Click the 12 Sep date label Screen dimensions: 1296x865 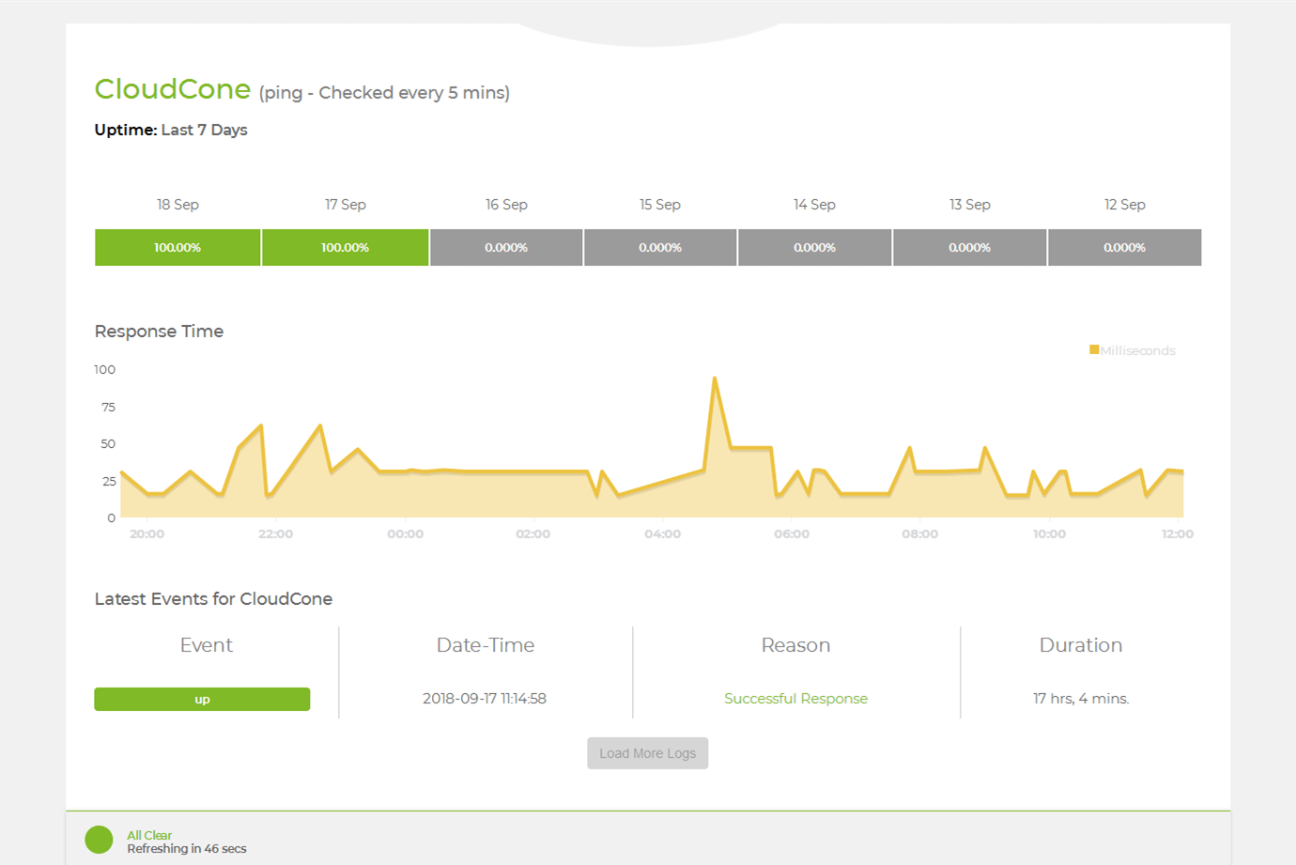click(x=1125, y=205)
